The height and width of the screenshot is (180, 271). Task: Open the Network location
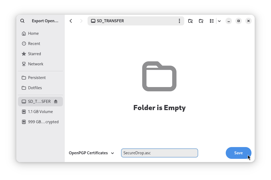coord(35,64)
